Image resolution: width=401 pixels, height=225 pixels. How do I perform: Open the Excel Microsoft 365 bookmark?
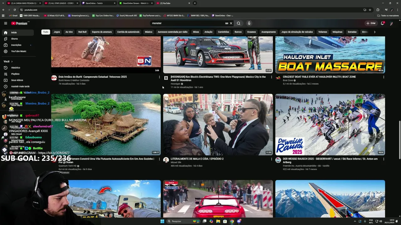click(x=127, y=15)
